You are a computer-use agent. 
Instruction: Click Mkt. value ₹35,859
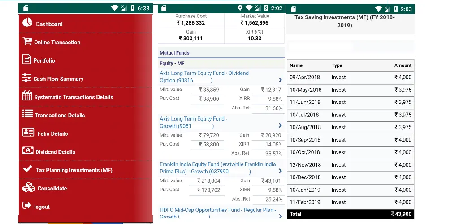pyautogui.click(x=209, y=90)
